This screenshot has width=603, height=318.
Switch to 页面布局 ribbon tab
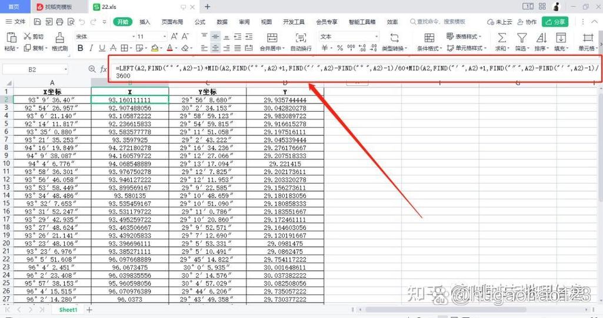pyautogui.click(x=172, y=22)
